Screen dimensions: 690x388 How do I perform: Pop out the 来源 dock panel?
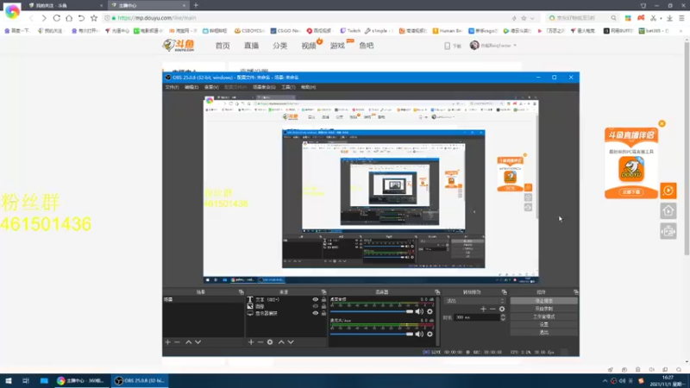pos(324,292)
